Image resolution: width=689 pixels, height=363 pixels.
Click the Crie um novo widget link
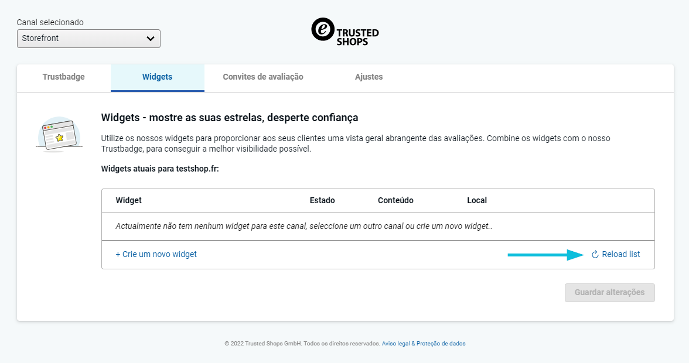click(156, 255)
